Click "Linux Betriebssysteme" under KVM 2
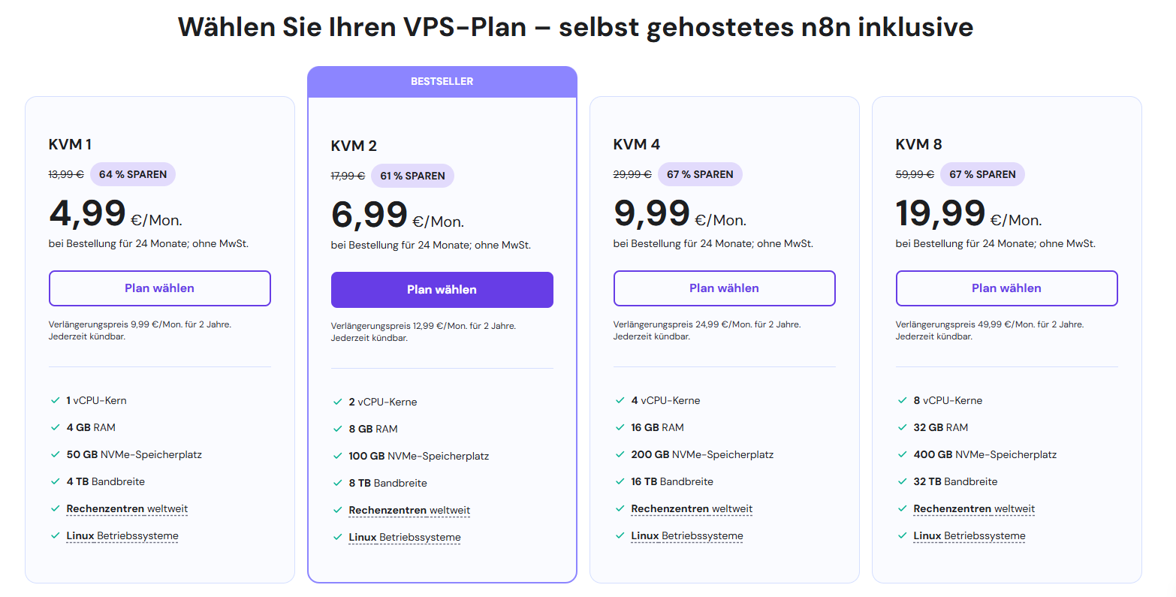The image size is (1176, 597). pyautogui.click(x=404, y=537)
